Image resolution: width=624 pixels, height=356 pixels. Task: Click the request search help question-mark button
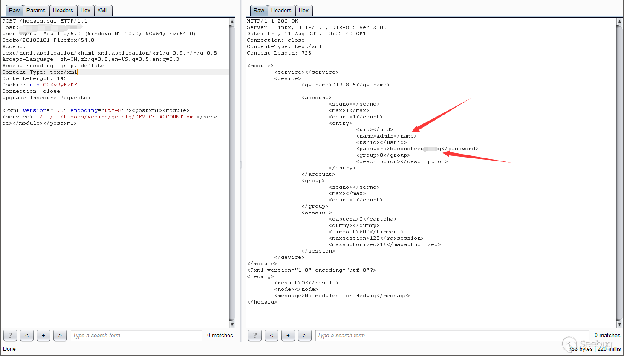tap(10, 335)
